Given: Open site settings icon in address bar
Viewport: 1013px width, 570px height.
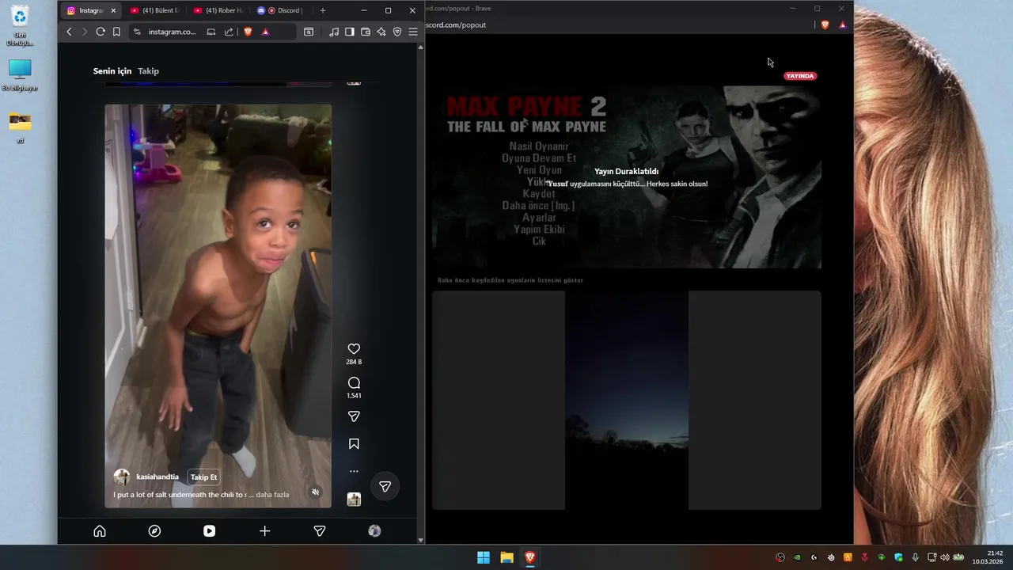Looking at the screenshot, I should click(x=137, y=32).
